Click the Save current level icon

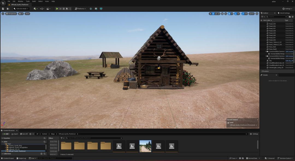coord(3,9)
